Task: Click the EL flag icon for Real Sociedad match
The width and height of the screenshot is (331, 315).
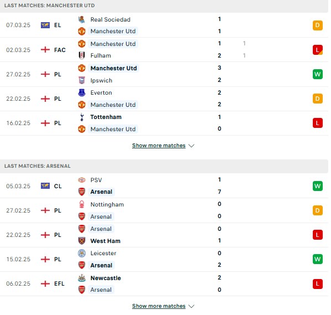Action: point(45,25)
